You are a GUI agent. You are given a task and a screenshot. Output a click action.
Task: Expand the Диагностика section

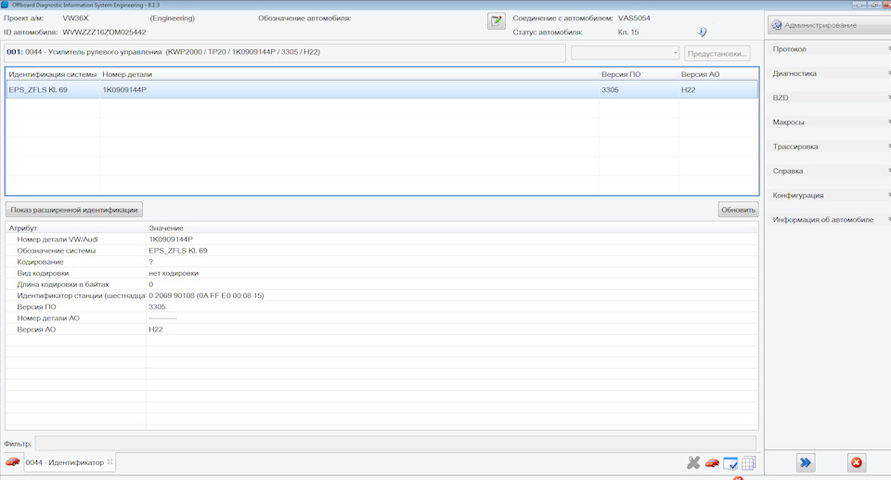[828, 73]
